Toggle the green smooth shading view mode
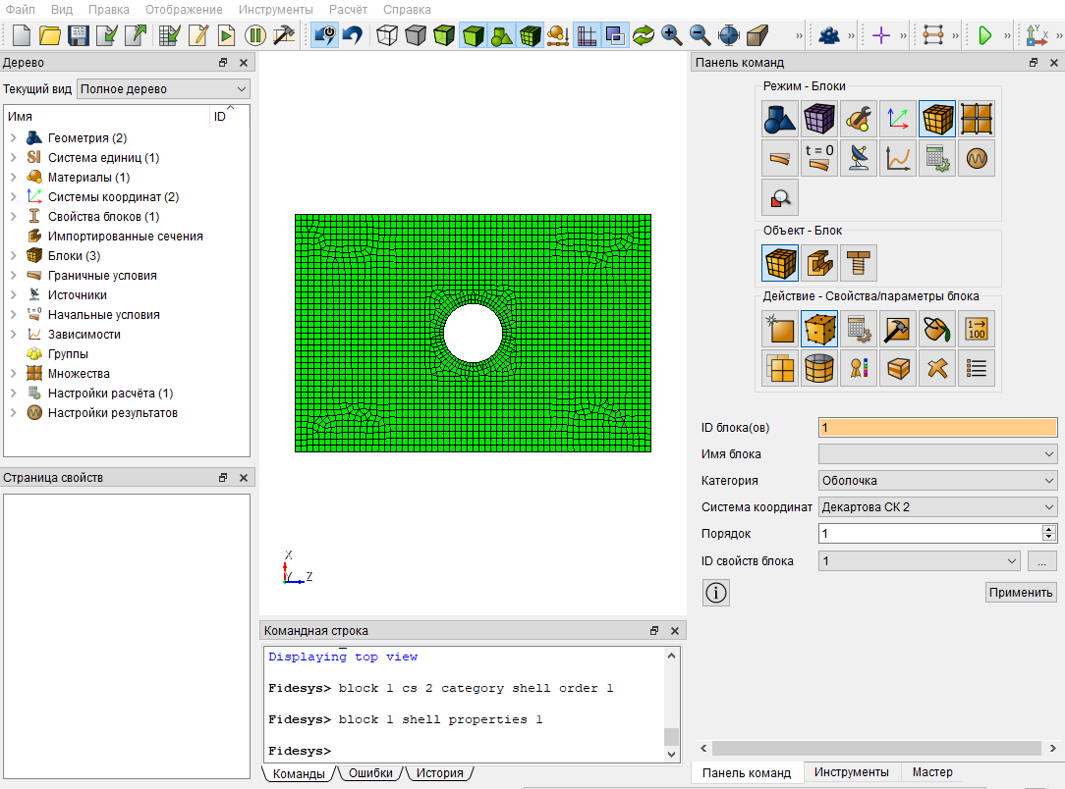1065x789 pixels. [474, 35]
